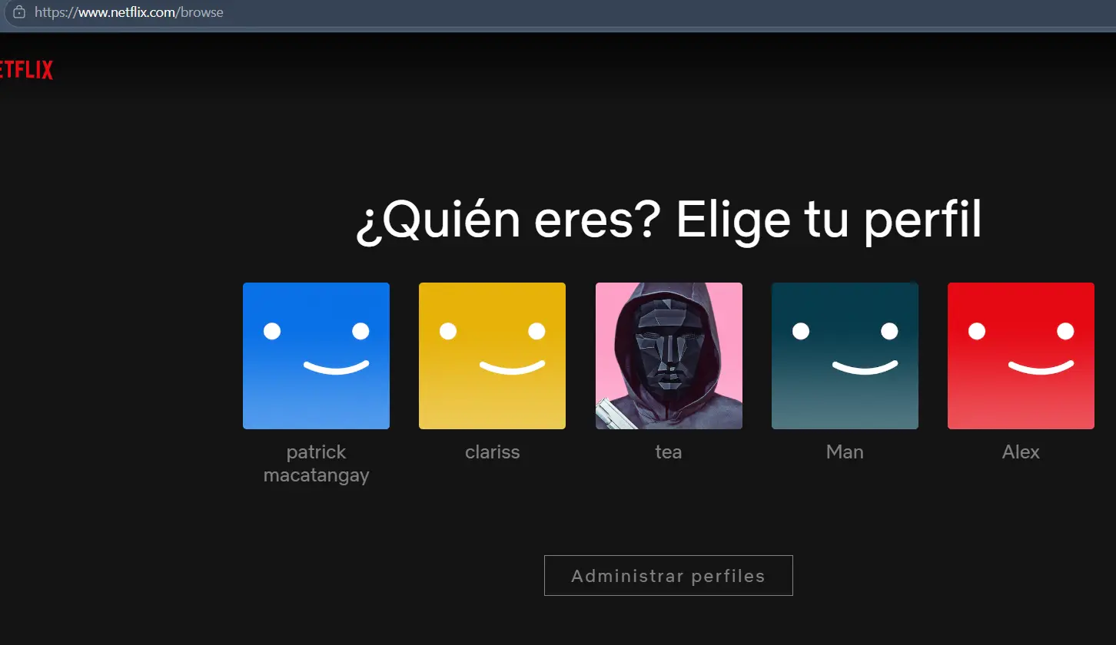Click the 'tea' profile name
This screenshot has height=645, width=1116.
click(669, 452)
